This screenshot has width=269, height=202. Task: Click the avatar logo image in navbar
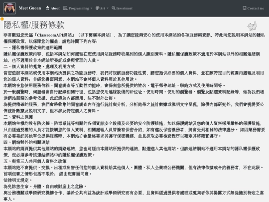(9, 8)
